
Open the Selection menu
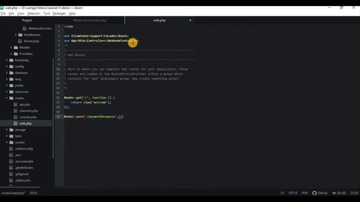coord(34,13)
